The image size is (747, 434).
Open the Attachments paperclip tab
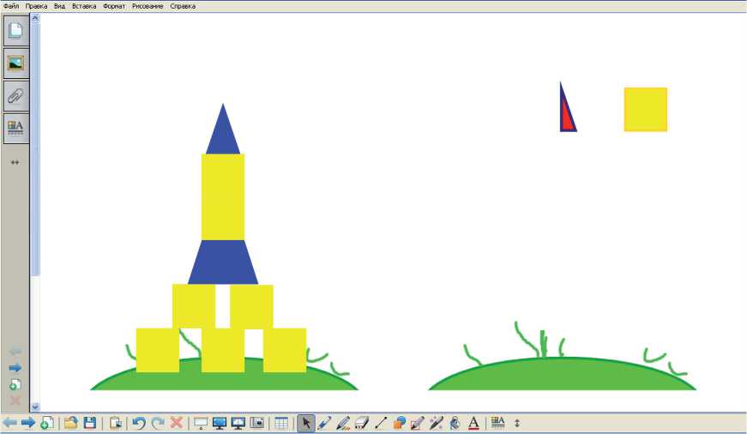coord(15,95)
